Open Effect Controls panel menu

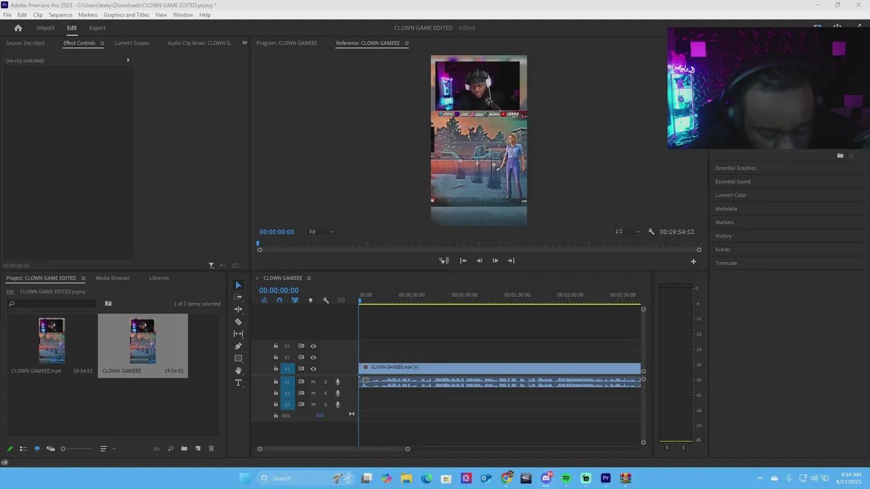(x=102, y=43)
